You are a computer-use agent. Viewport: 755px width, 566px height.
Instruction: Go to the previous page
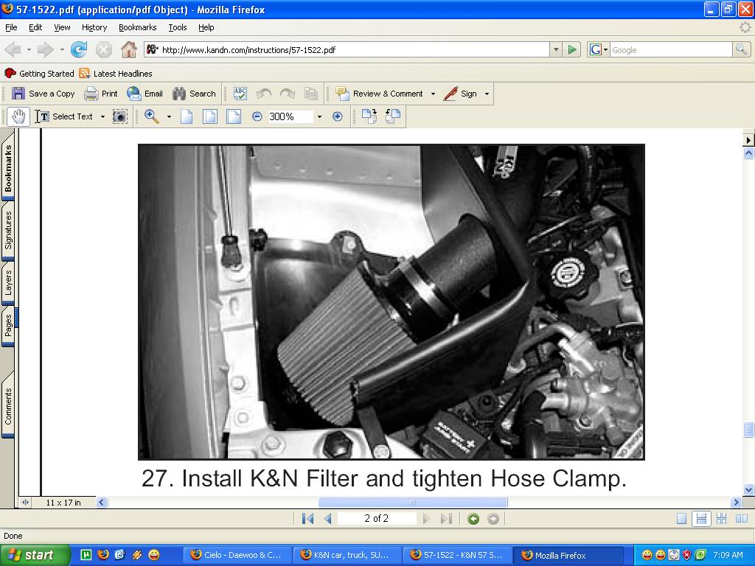(x=327, y=519)
